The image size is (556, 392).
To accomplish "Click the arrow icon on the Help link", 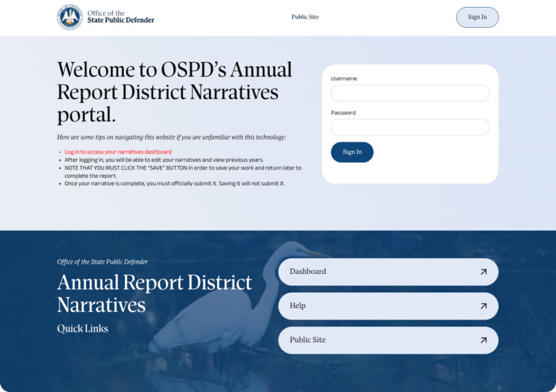I will (483, 306).
